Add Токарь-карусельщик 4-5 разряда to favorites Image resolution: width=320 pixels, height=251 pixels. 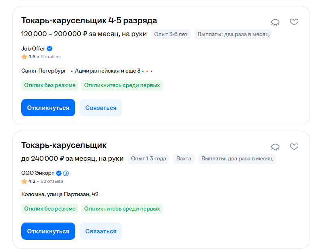tap(294, 22)
